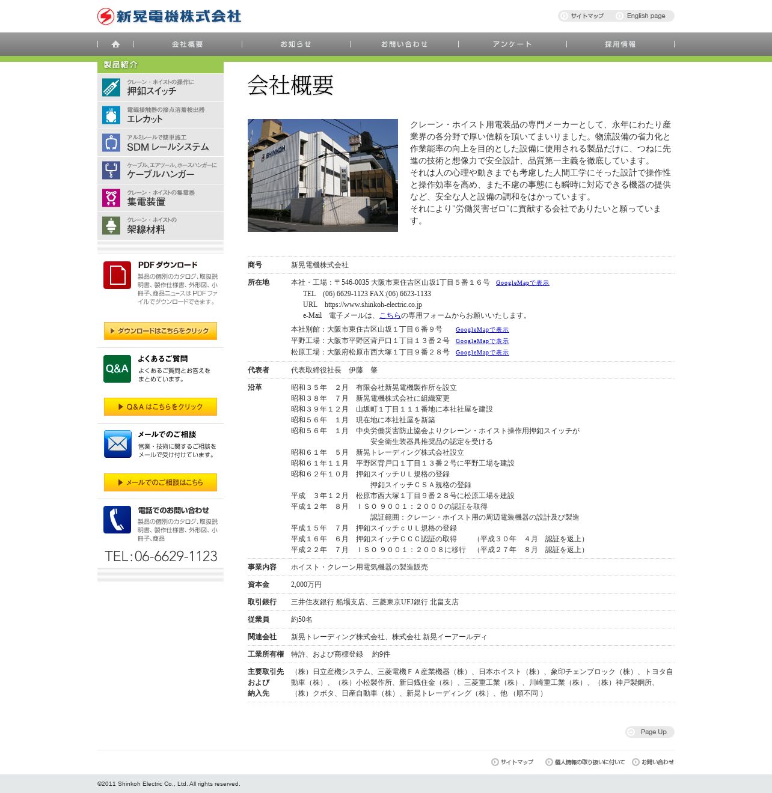This screenshot has width=772, height=793.
Task: Click the company building photo
Action: point(323,175)
